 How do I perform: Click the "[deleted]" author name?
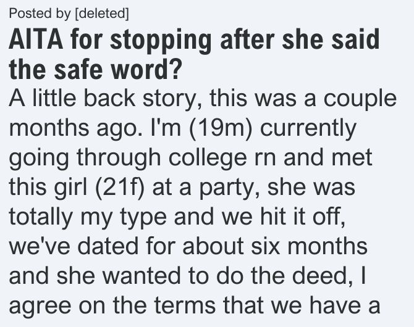pos(102,14)
